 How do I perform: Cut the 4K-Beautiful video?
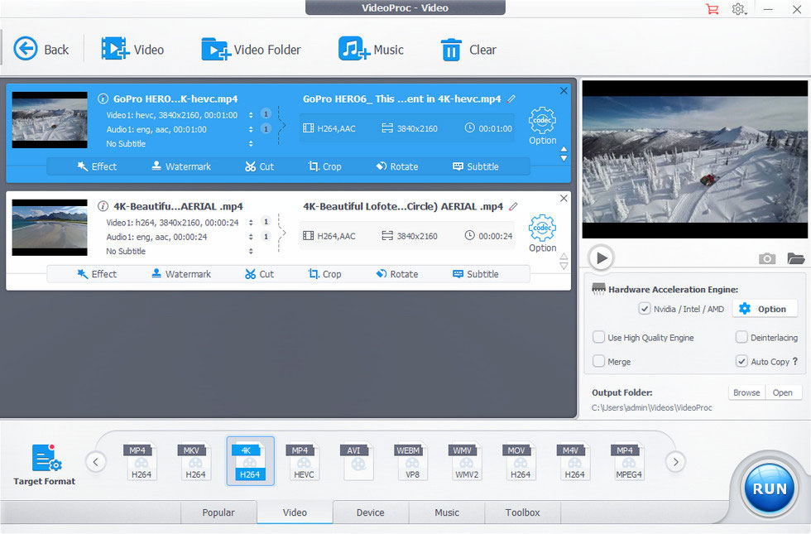coord(259,274)
